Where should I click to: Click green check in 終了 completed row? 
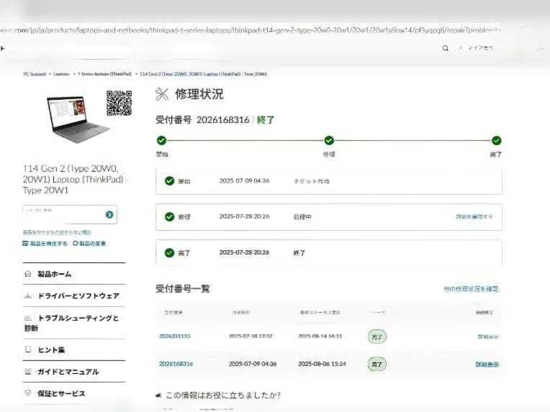[x=169, y=252]
